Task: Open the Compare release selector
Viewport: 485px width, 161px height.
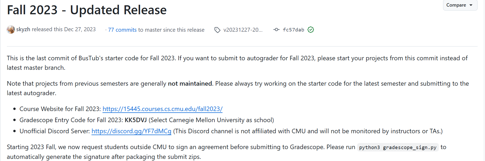Action: coord(460,5)
